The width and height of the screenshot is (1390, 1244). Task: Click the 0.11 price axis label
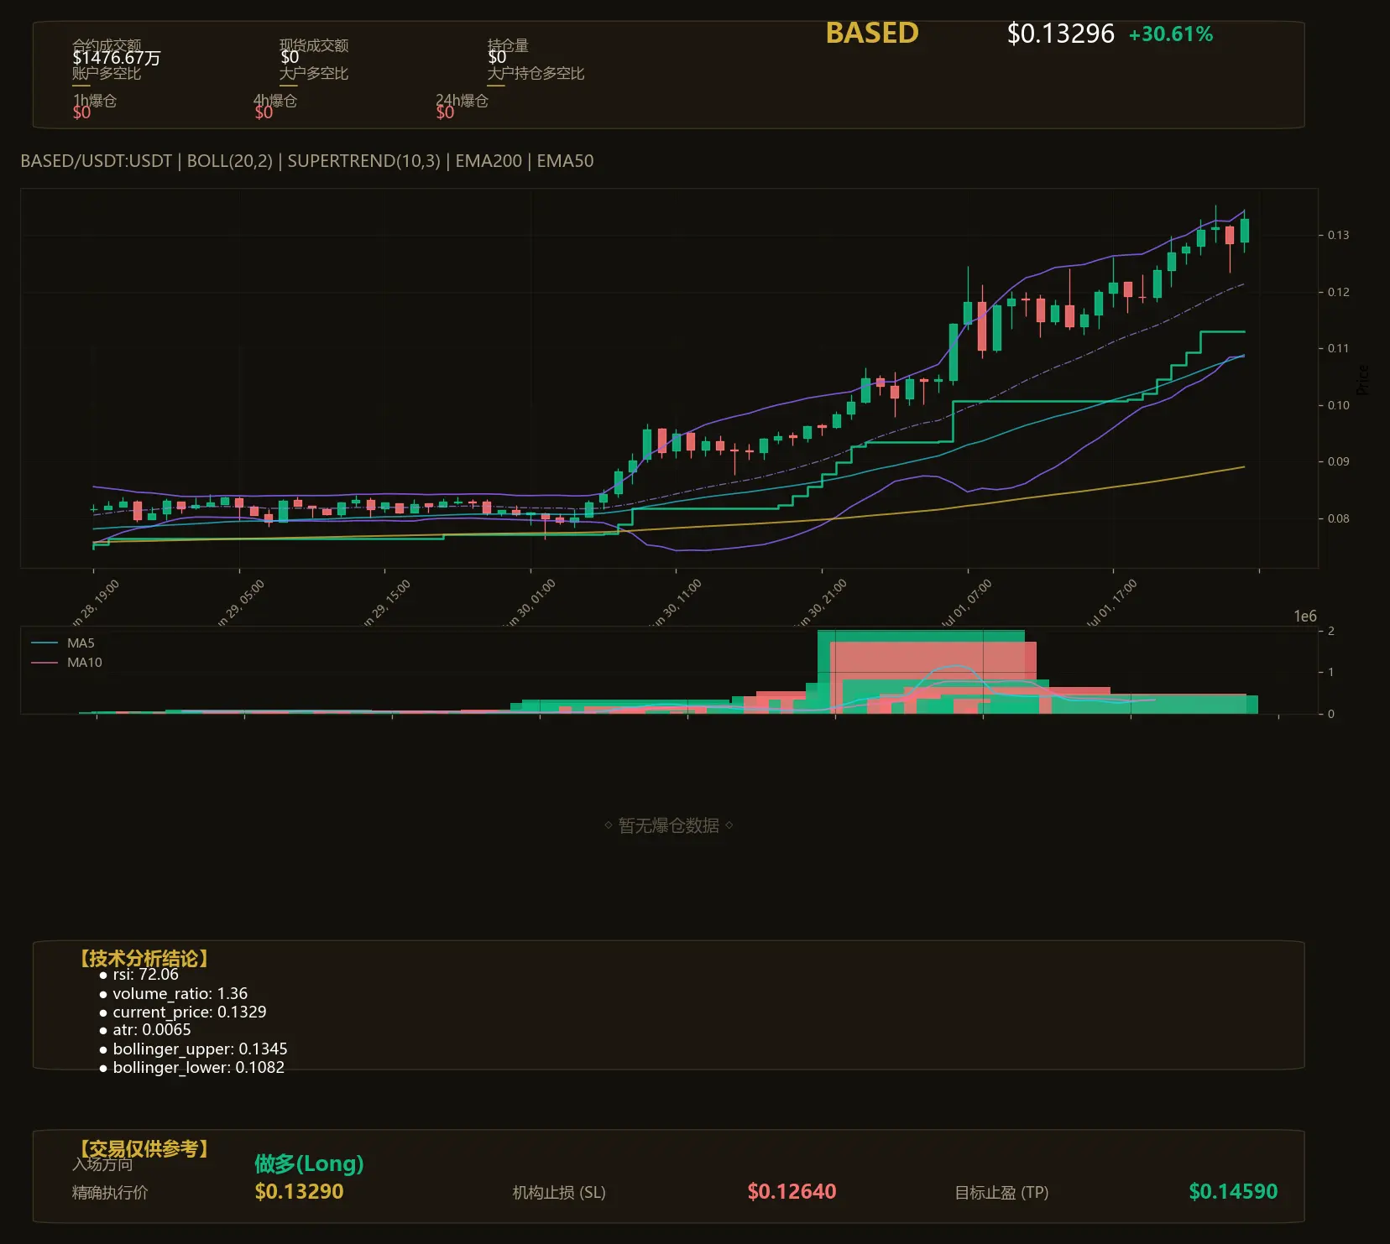(x=1338, y=348)
